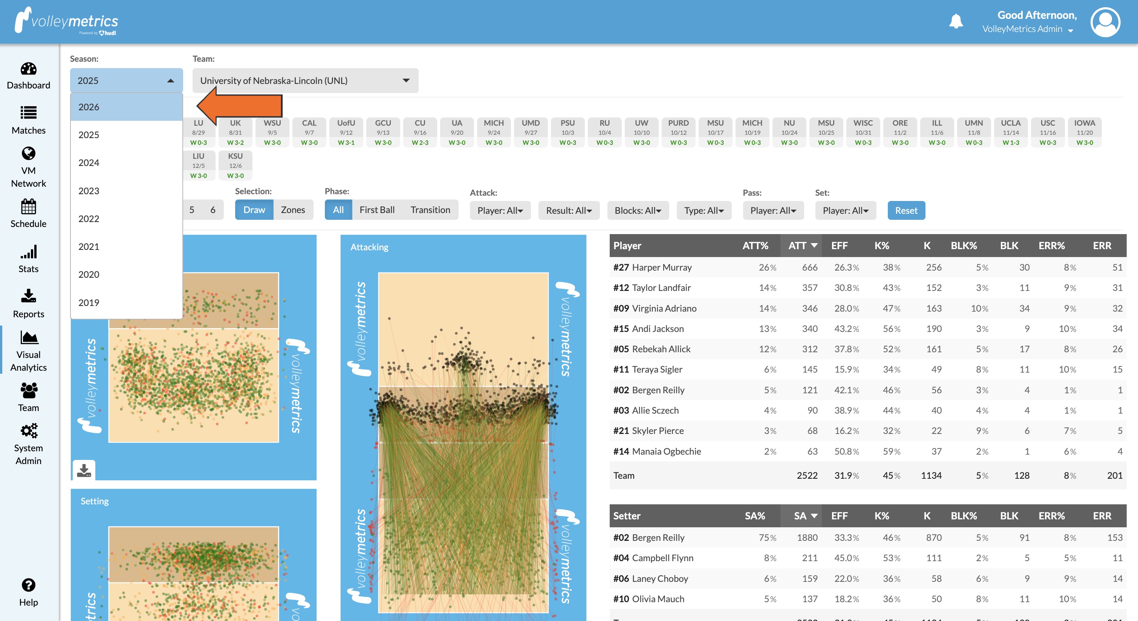Open the Team dropdown

[305, 80]
